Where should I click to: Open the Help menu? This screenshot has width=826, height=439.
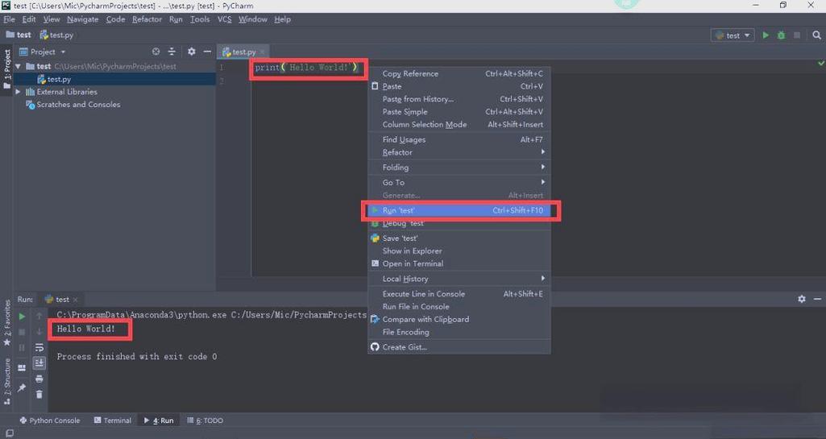pos(282,19)
